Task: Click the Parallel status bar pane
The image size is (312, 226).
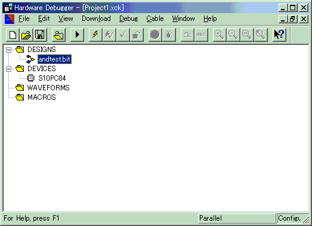Action: point(237,218)
